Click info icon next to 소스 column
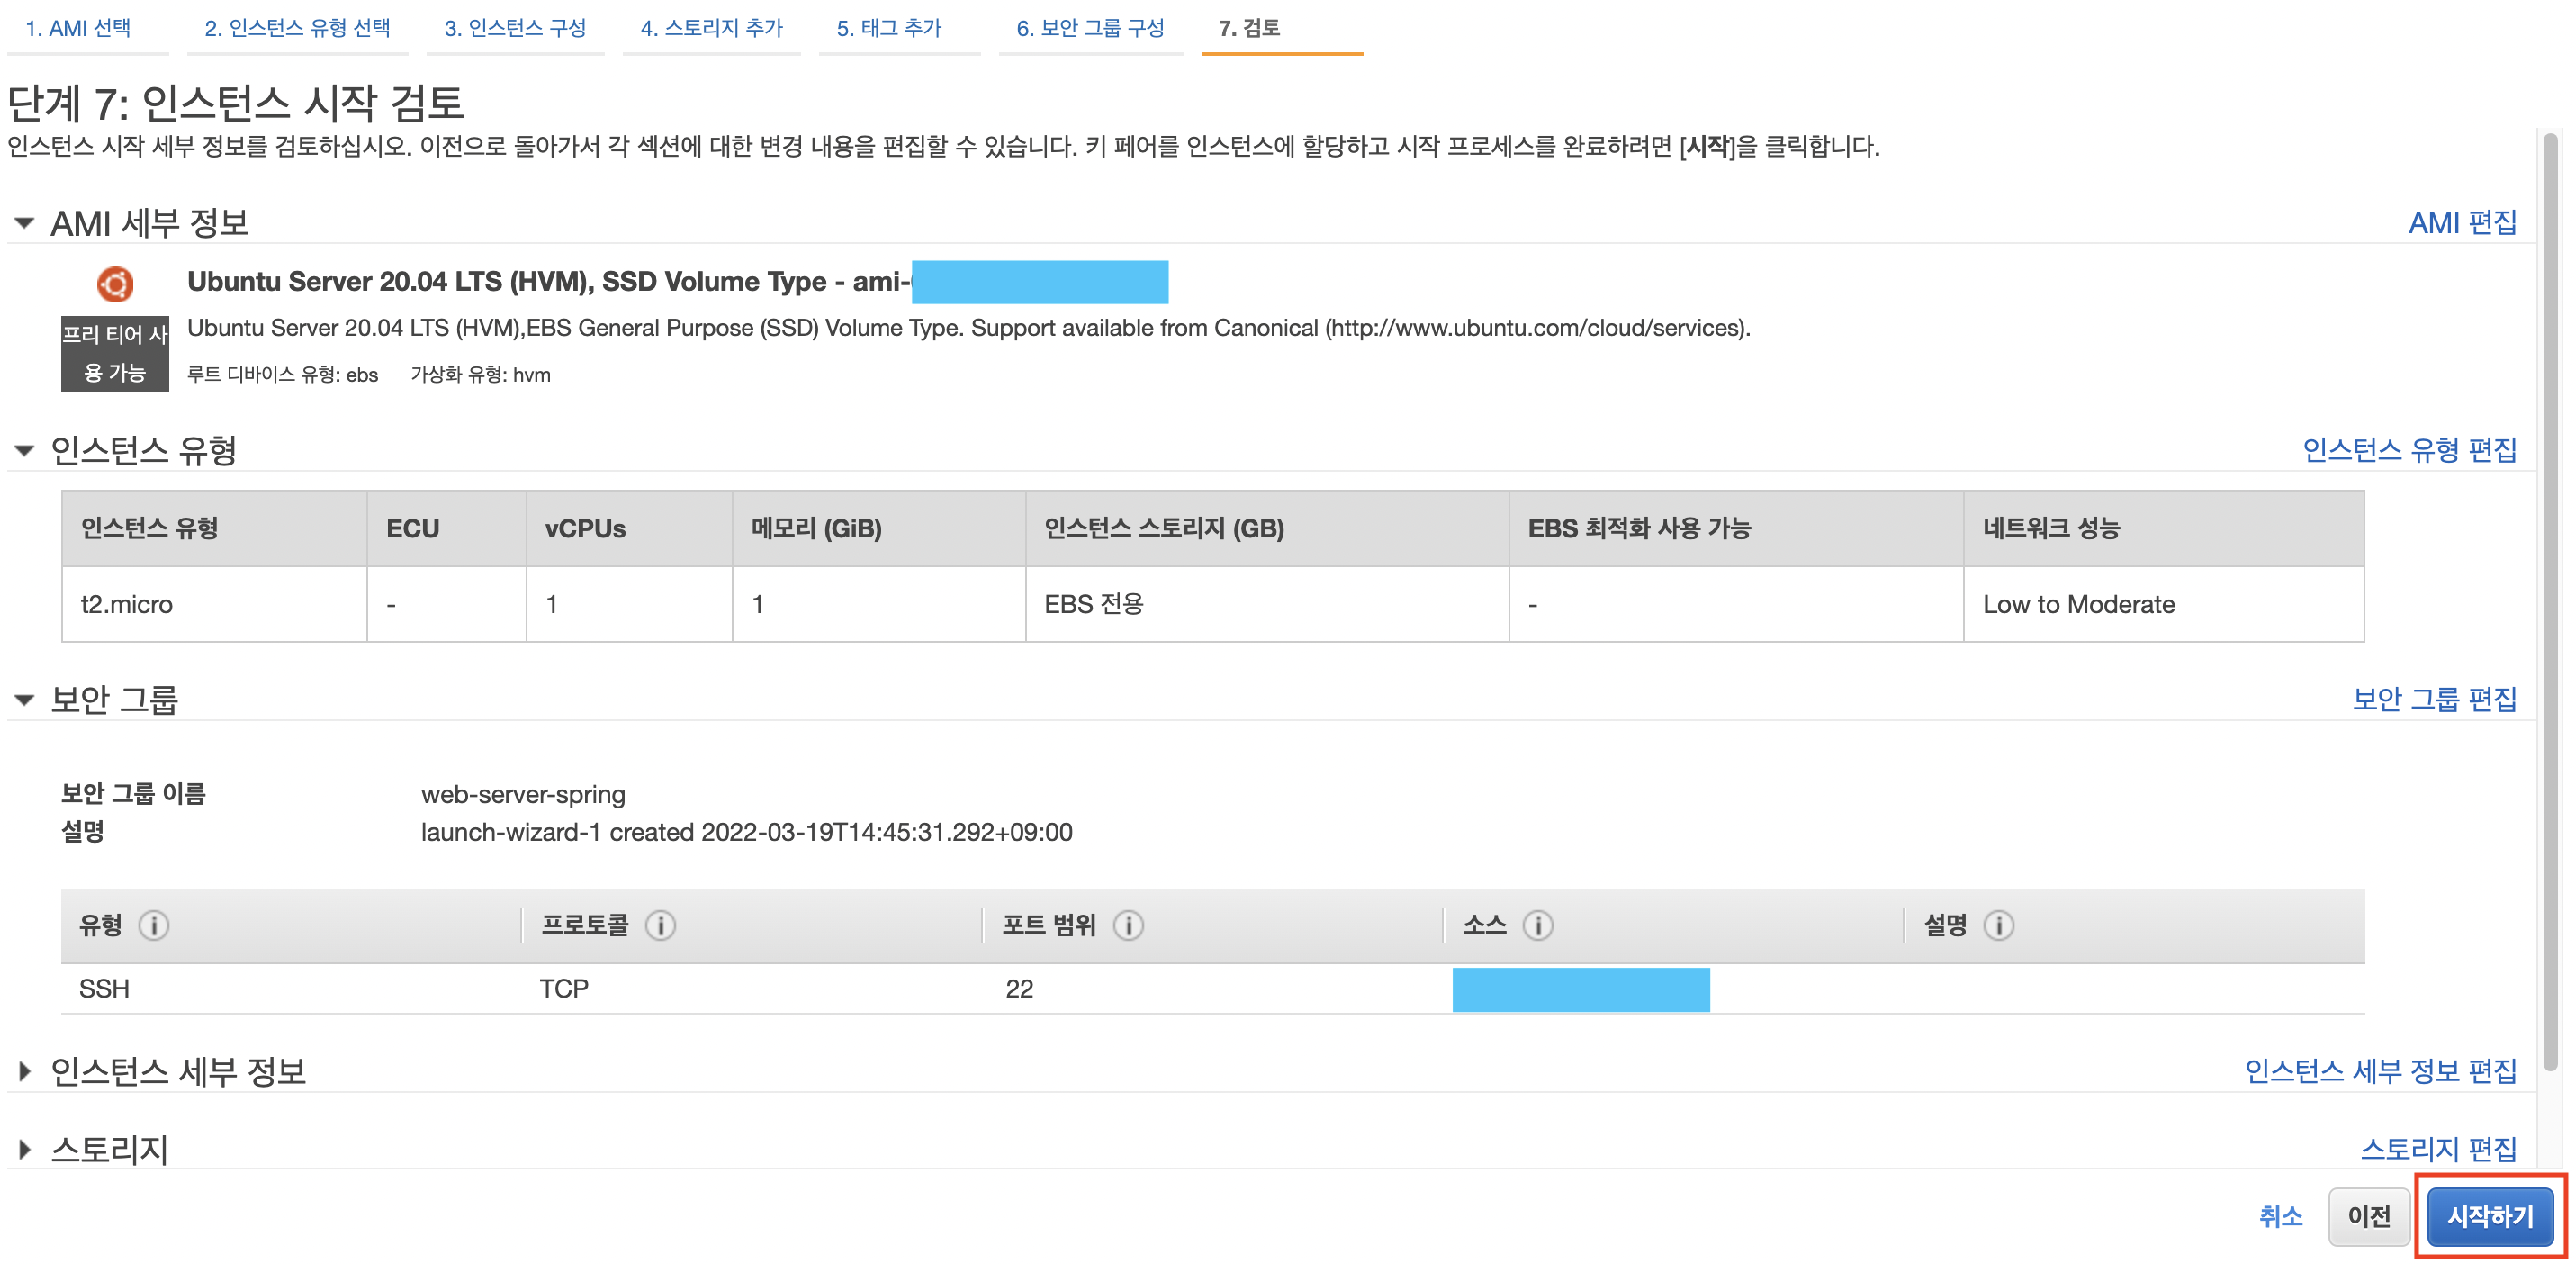This screenshot has height=1264, width=2576. coord(1537,925)
